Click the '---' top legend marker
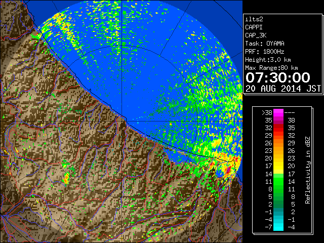Screen dimensions: 324x243 coord(290,113)
